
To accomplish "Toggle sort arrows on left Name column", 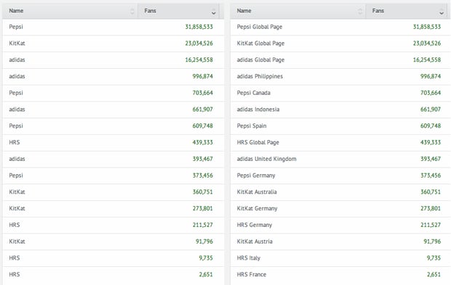I will pos(132,12).
